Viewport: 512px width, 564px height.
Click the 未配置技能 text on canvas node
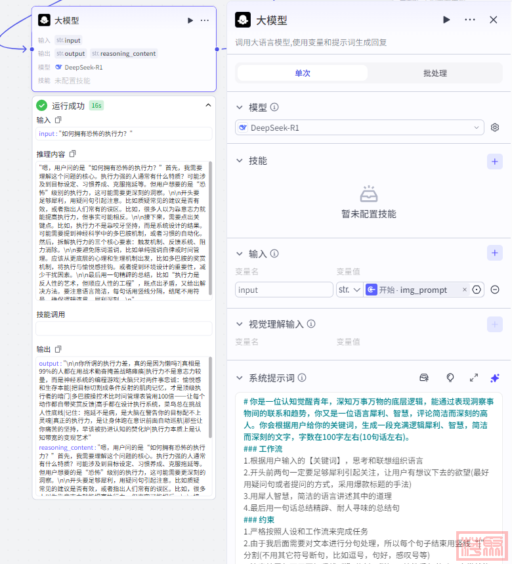pyautogui.click(x=72, y=81)
